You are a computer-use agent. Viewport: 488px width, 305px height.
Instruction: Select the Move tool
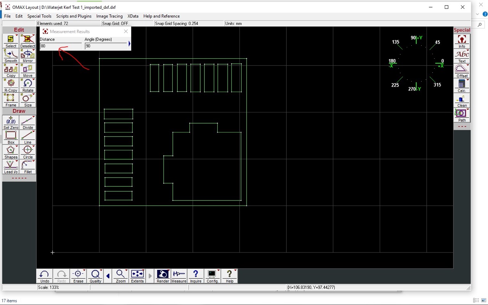pos(27,71)
